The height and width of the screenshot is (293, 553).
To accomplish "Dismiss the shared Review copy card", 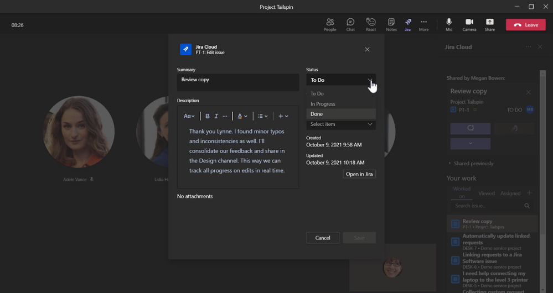I will (528, 92).
